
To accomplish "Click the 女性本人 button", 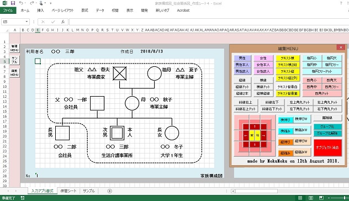I will tap(263, 65).
